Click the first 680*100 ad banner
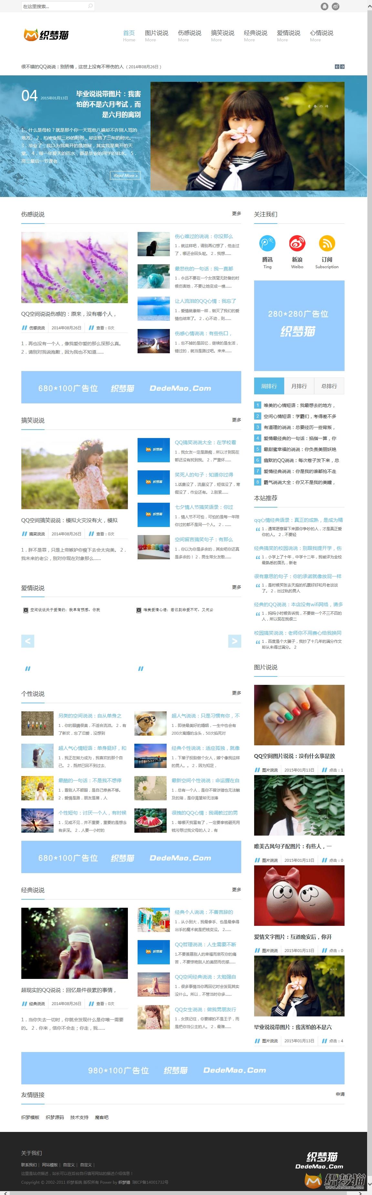The width and height of the screenshot is (372, 1195). [131, 387]
